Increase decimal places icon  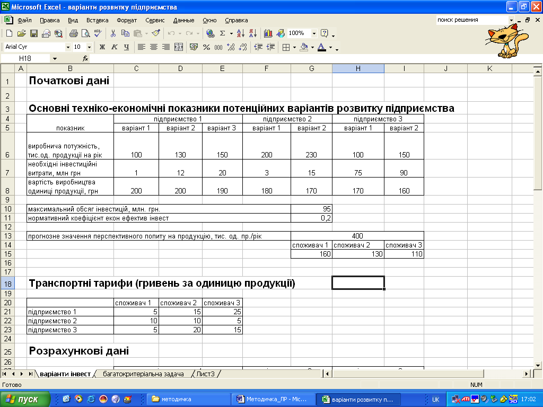(231, 47)
